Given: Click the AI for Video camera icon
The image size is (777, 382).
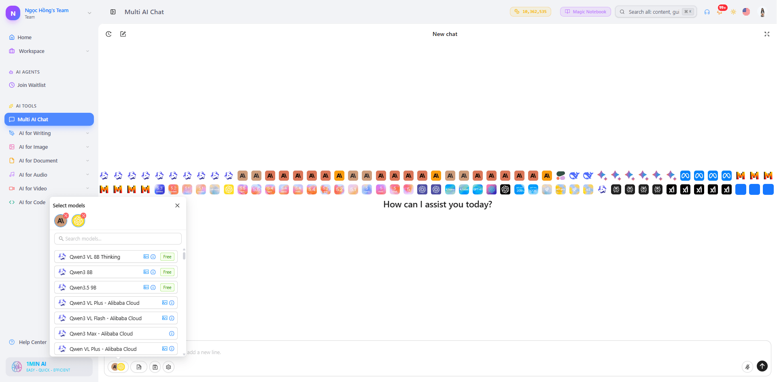Looking at the screenshot, I should (12, 188).
